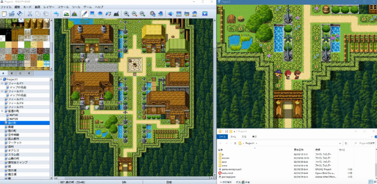Viewport: 377px width, 184px height.
Task: Open the ホーム ribbon tab in Explorer
Action: [x=233, y=136]
